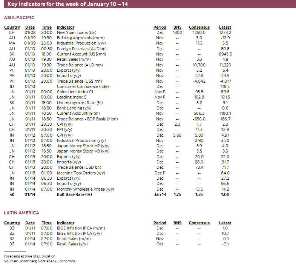296x265 pixels.
Task: Select the LATIN AMERICA section heading
Action: click(21, 213)
